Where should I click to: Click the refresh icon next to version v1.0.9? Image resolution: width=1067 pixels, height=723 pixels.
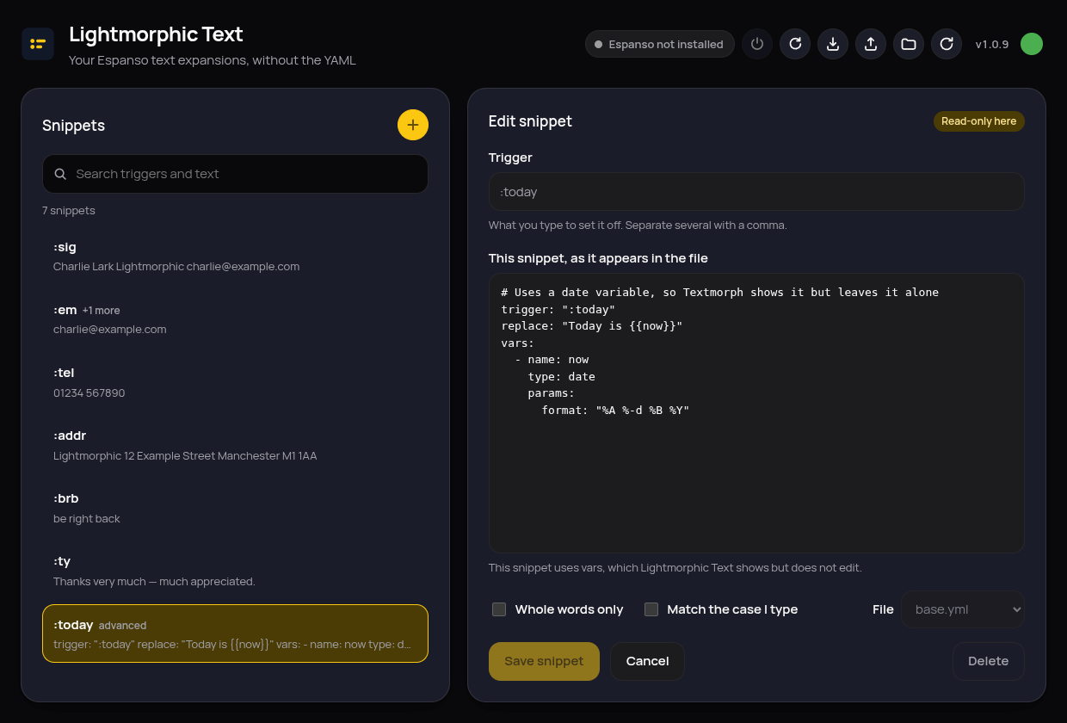[947, 44]
